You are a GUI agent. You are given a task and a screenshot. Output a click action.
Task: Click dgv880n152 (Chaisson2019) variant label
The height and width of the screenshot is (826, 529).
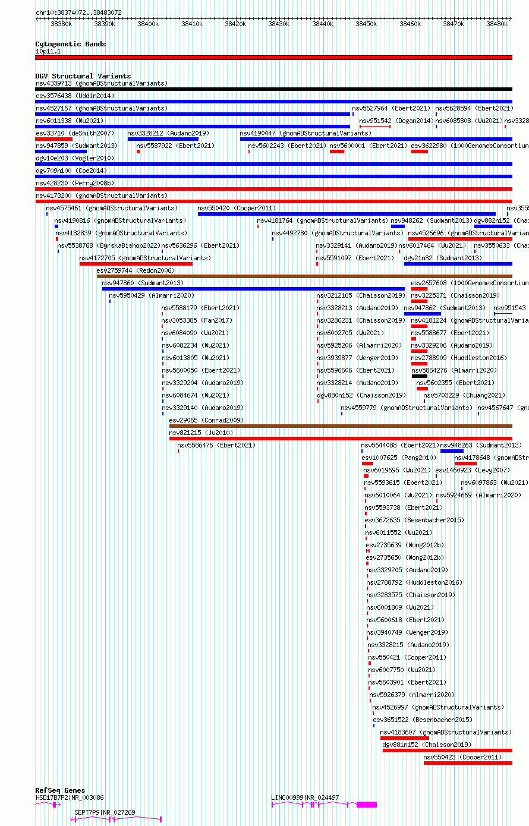[361, 395]
